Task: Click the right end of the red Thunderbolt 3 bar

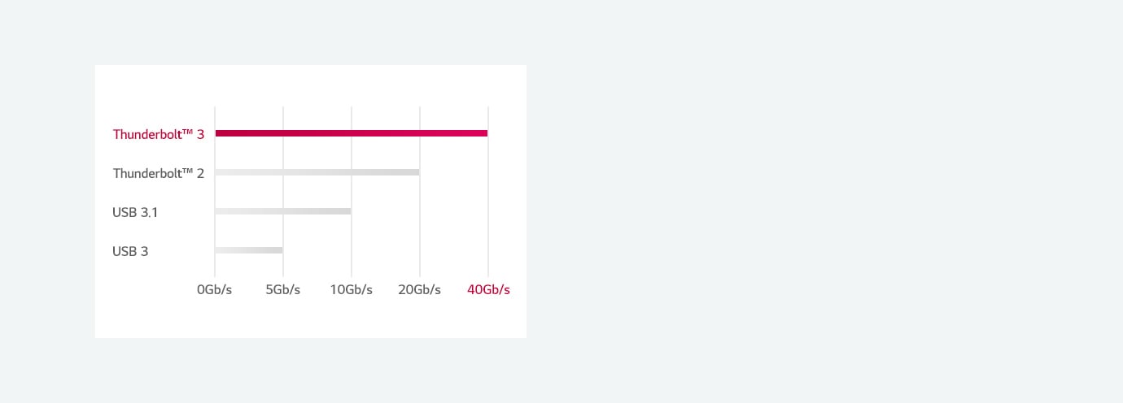Action: 485,133
